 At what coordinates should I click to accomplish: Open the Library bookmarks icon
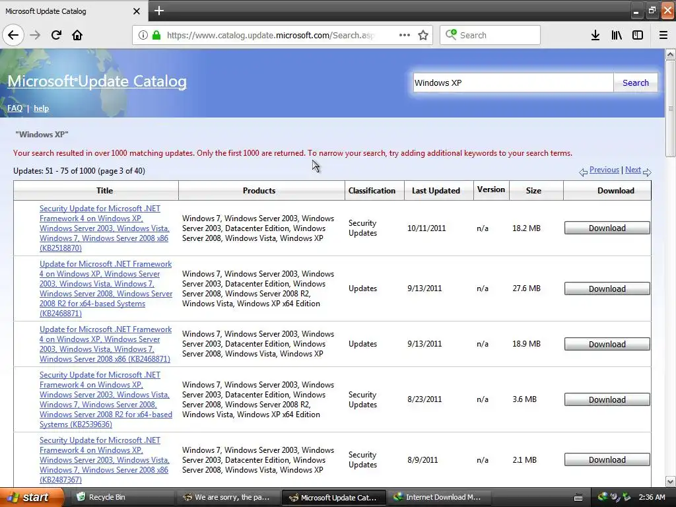click(x=617, y=35)
